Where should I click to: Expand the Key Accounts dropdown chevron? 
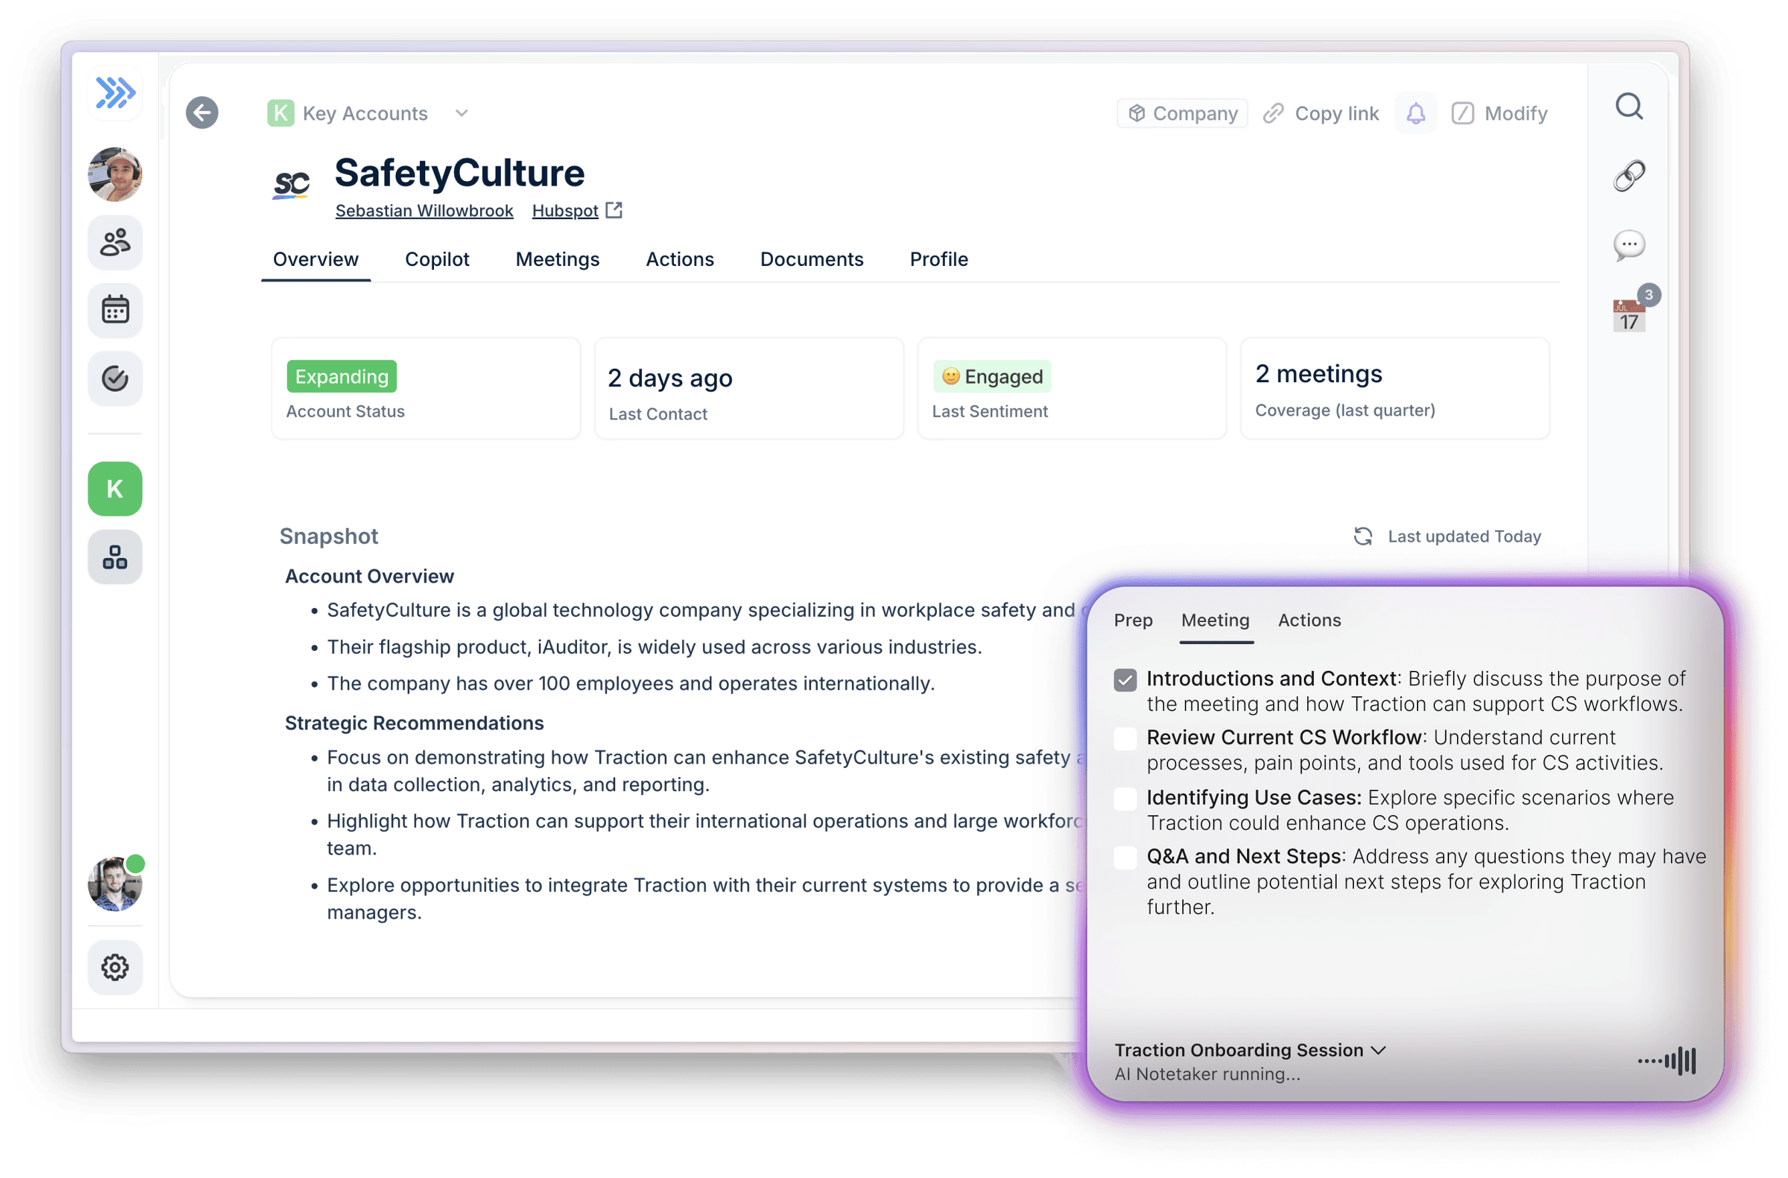pyautogui.click(x=461, y=114)
